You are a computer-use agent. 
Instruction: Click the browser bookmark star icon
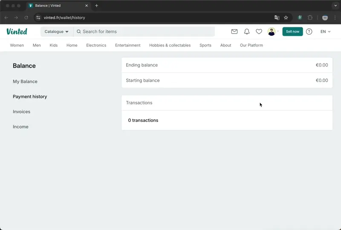tap(286, 17)
